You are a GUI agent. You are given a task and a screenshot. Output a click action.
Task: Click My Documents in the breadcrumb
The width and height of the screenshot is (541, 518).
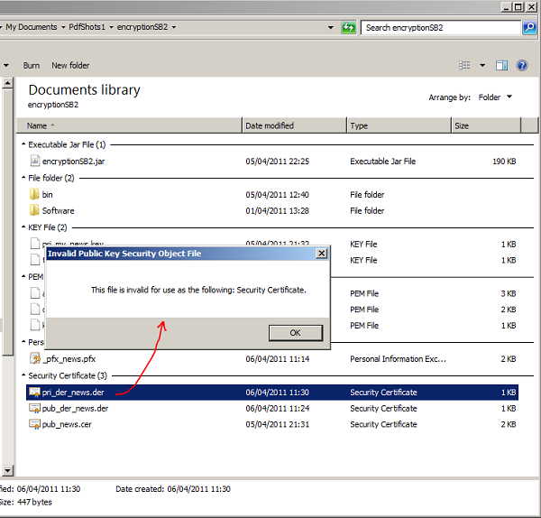click(x=32, y=27)
